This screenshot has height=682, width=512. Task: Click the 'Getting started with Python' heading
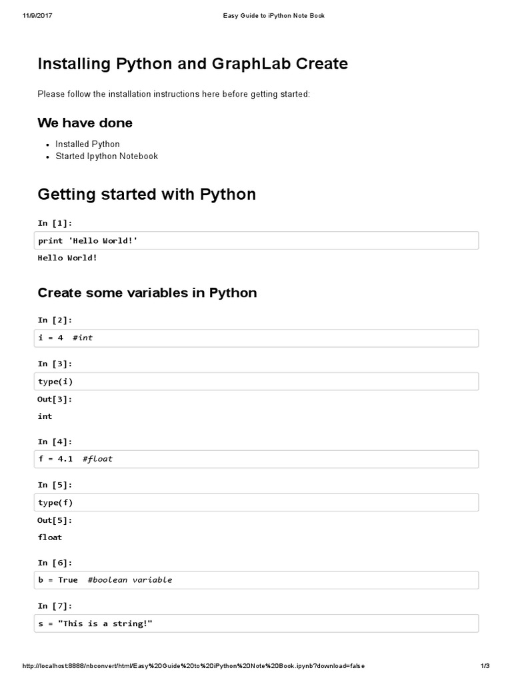coord(147,194)
